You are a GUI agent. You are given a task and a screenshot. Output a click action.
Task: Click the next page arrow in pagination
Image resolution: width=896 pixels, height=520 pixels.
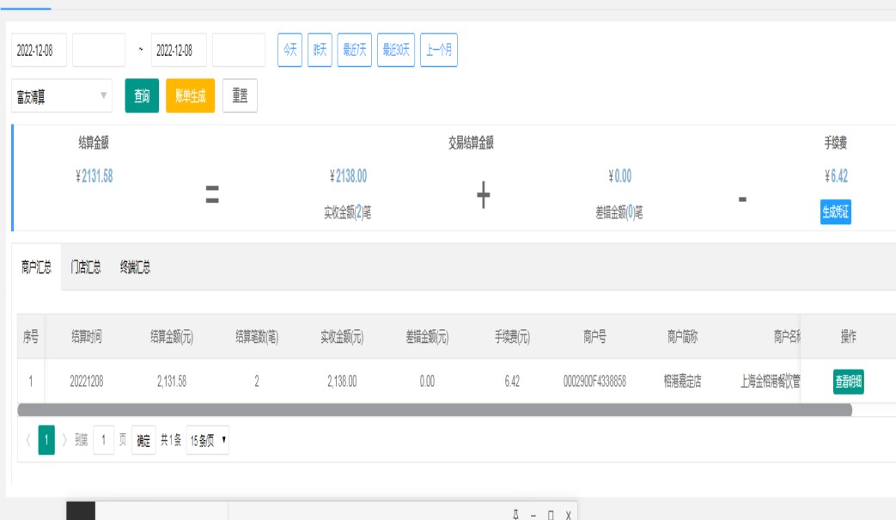[64, 440]
